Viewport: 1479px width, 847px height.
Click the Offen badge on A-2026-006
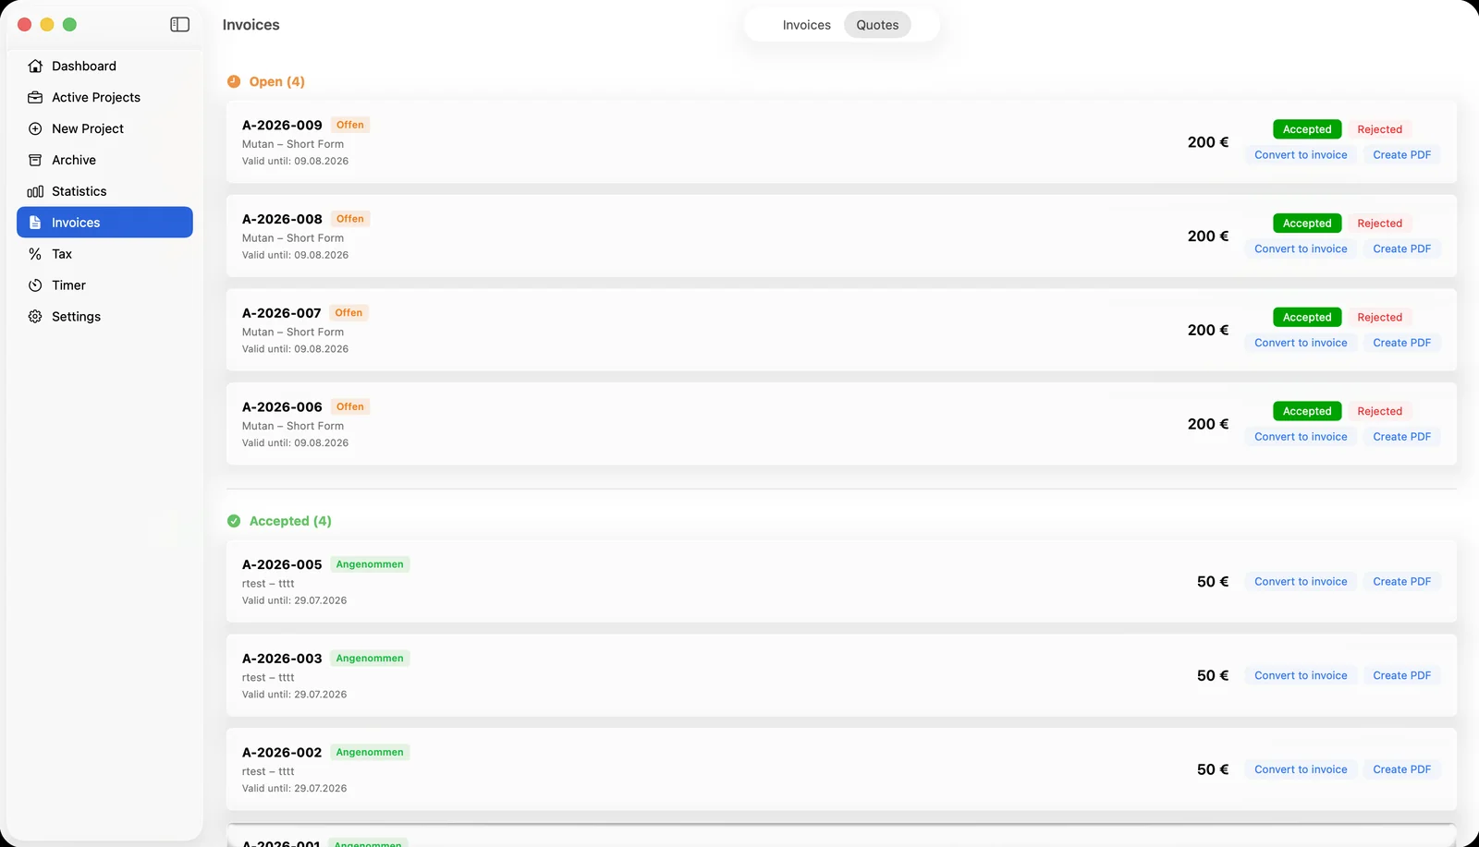350,406
